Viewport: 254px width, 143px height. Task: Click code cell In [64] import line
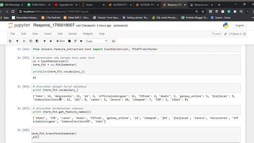click(136, 49)
